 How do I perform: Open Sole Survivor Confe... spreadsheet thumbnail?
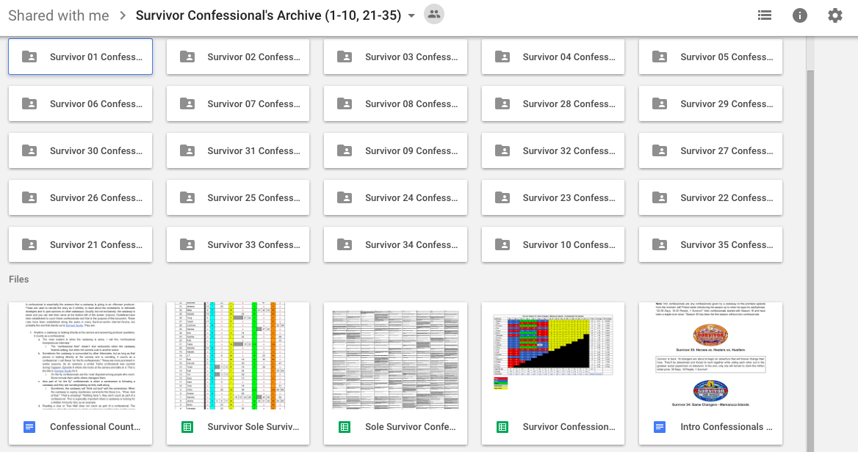(396, 356)
